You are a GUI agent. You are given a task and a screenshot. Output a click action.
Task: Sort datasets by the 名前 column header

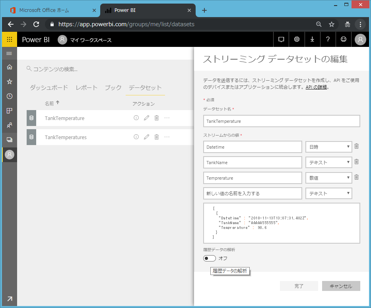click(49, 104)
